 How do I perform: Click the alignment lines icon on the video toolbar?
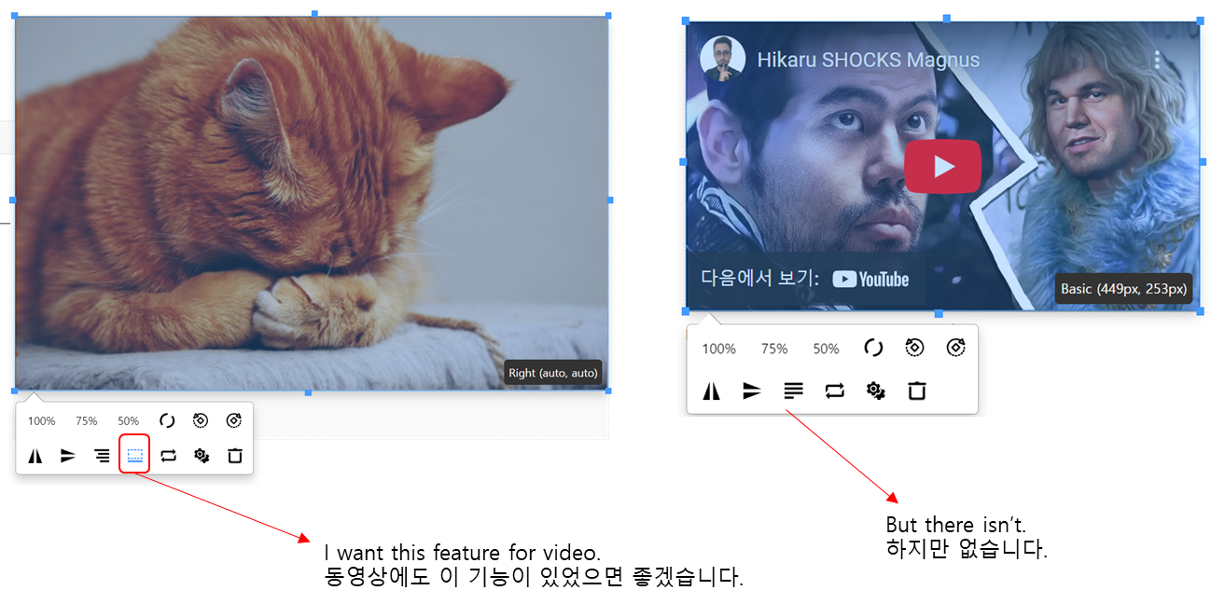coord(793,391)
